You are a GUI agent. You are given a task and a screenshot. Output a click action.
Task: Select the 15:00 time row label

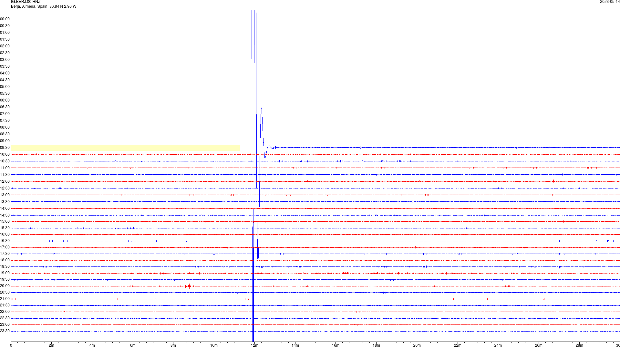(5, 221)
